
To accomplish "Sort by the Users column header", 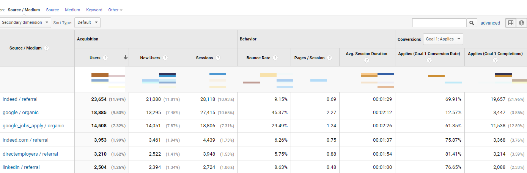I will (x=95, y=58).
